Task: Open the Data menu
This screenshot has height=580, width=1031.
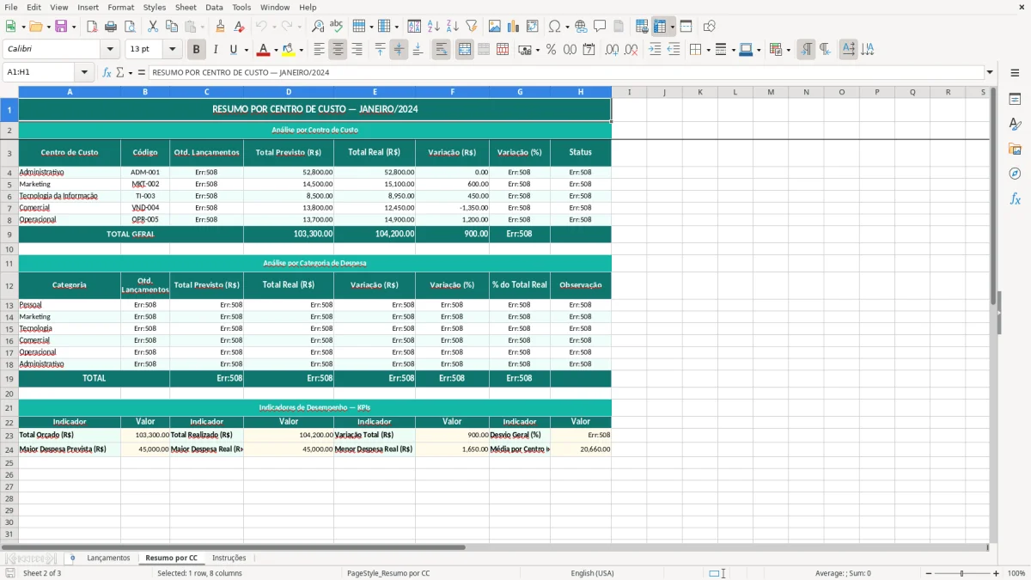Action: coord(214,7)
